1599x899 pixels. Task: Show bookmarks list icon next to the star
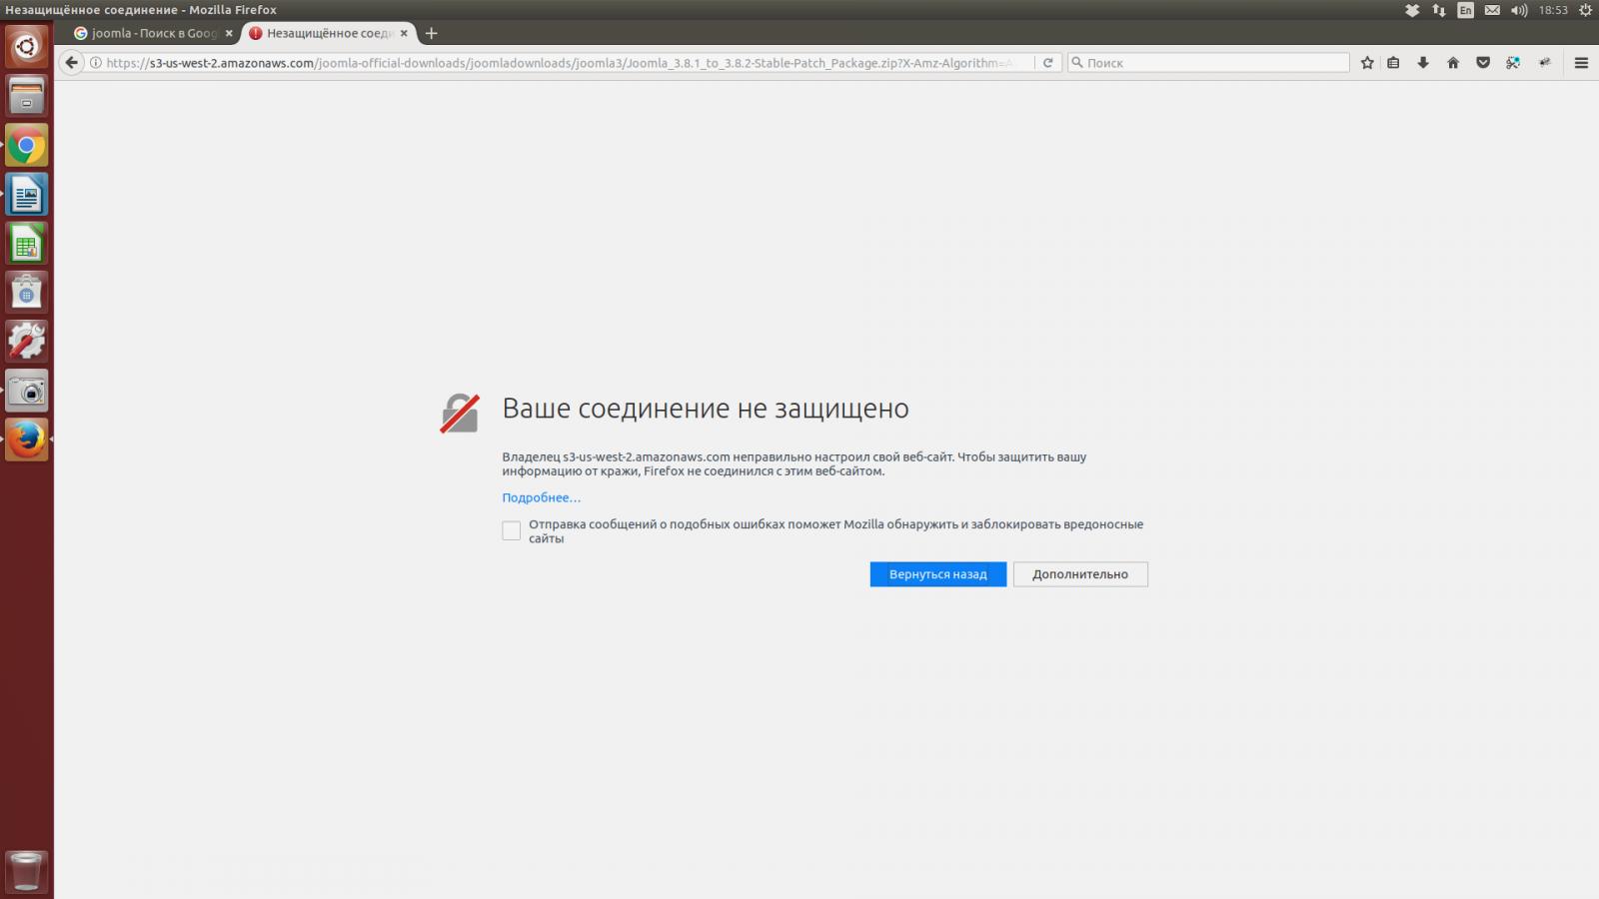point(1393,62)
